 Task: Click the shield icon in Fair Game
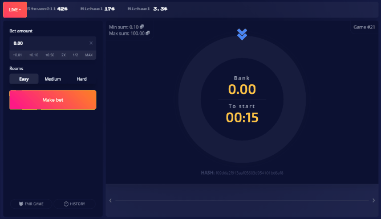click(21, 204)
